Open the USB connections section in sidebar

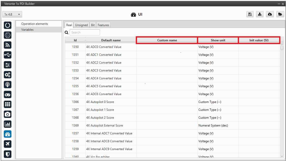click(8, 55)
